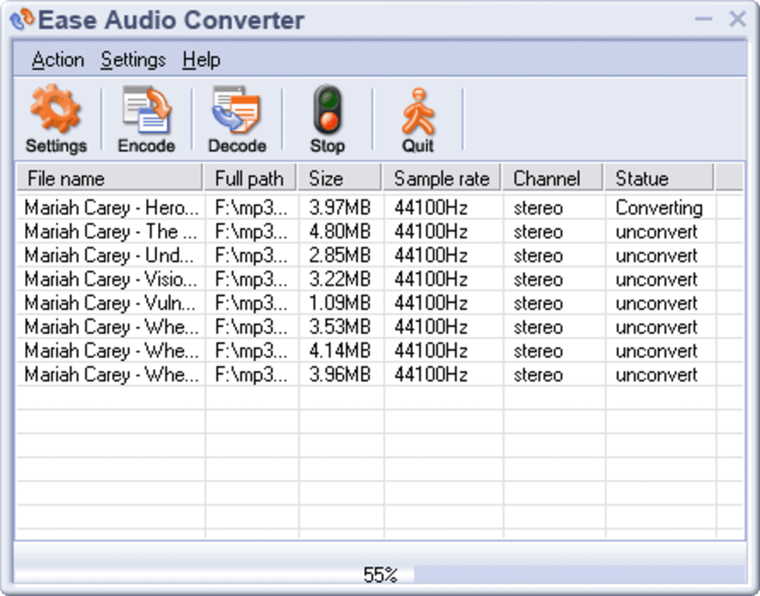
Task: Open the Settings menu in the menu bar
Action: tap(133, 60)
